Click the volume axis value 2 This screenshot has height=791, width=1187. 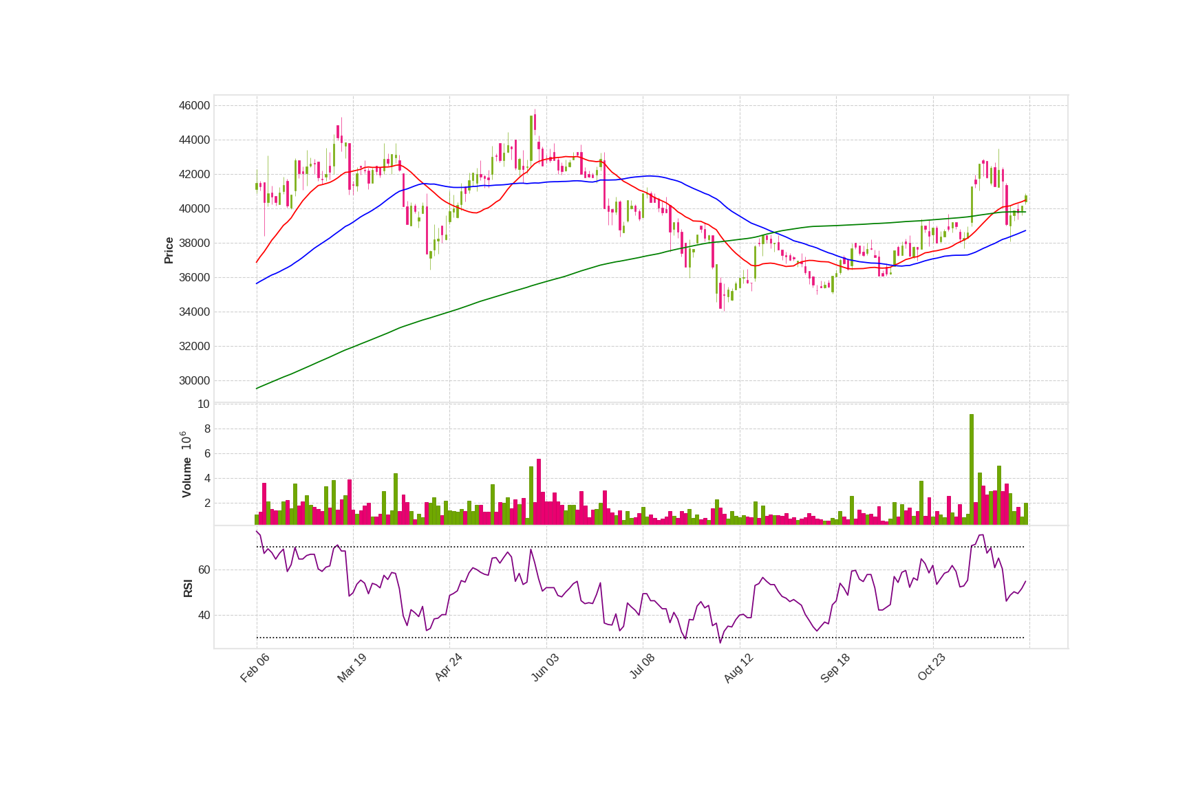[x=207, y=503]
